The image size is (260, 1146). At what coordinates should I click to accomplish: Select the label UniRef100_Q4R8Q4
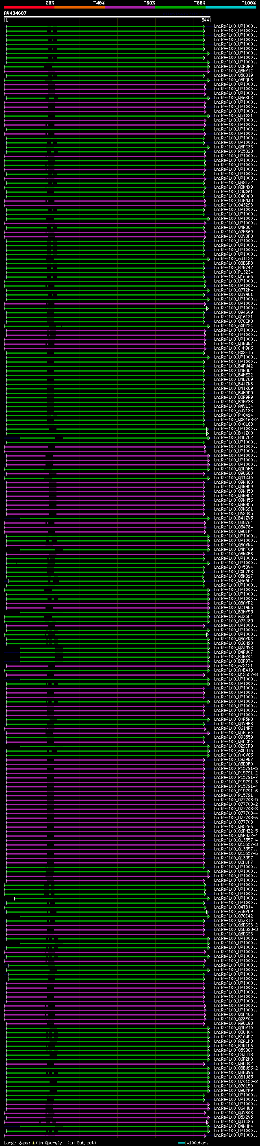point(233,227)
